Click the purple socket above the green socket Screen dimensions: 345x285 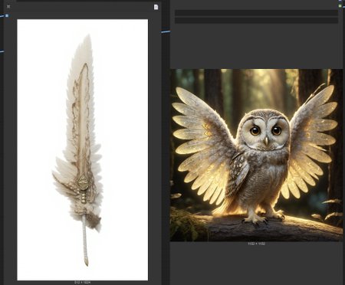340,1
